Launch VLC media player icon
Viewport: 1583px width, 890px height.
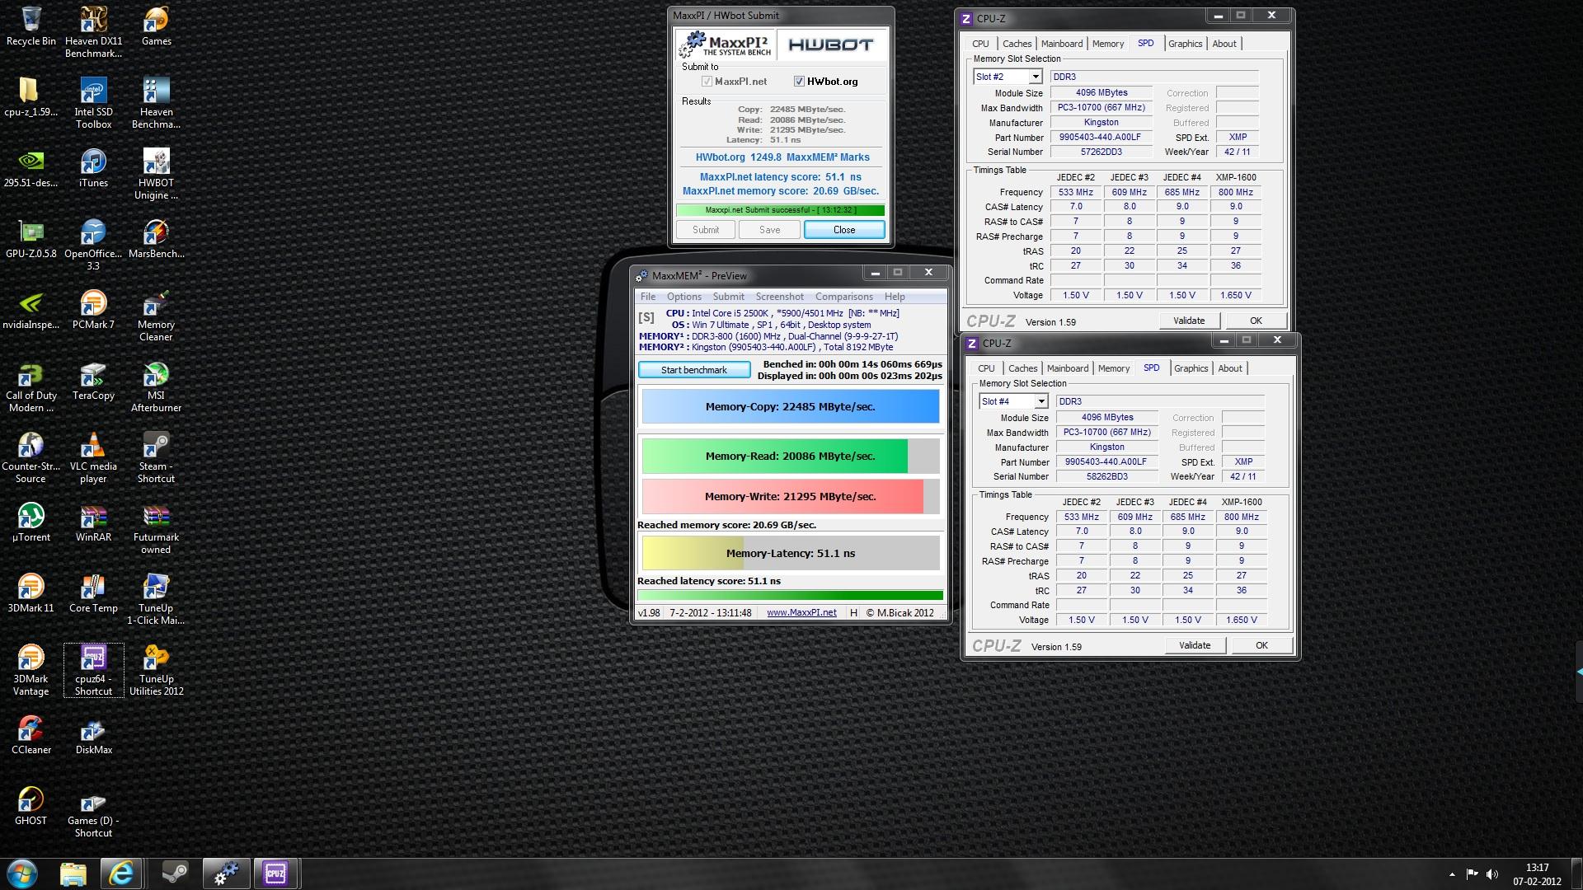point(93,457)
